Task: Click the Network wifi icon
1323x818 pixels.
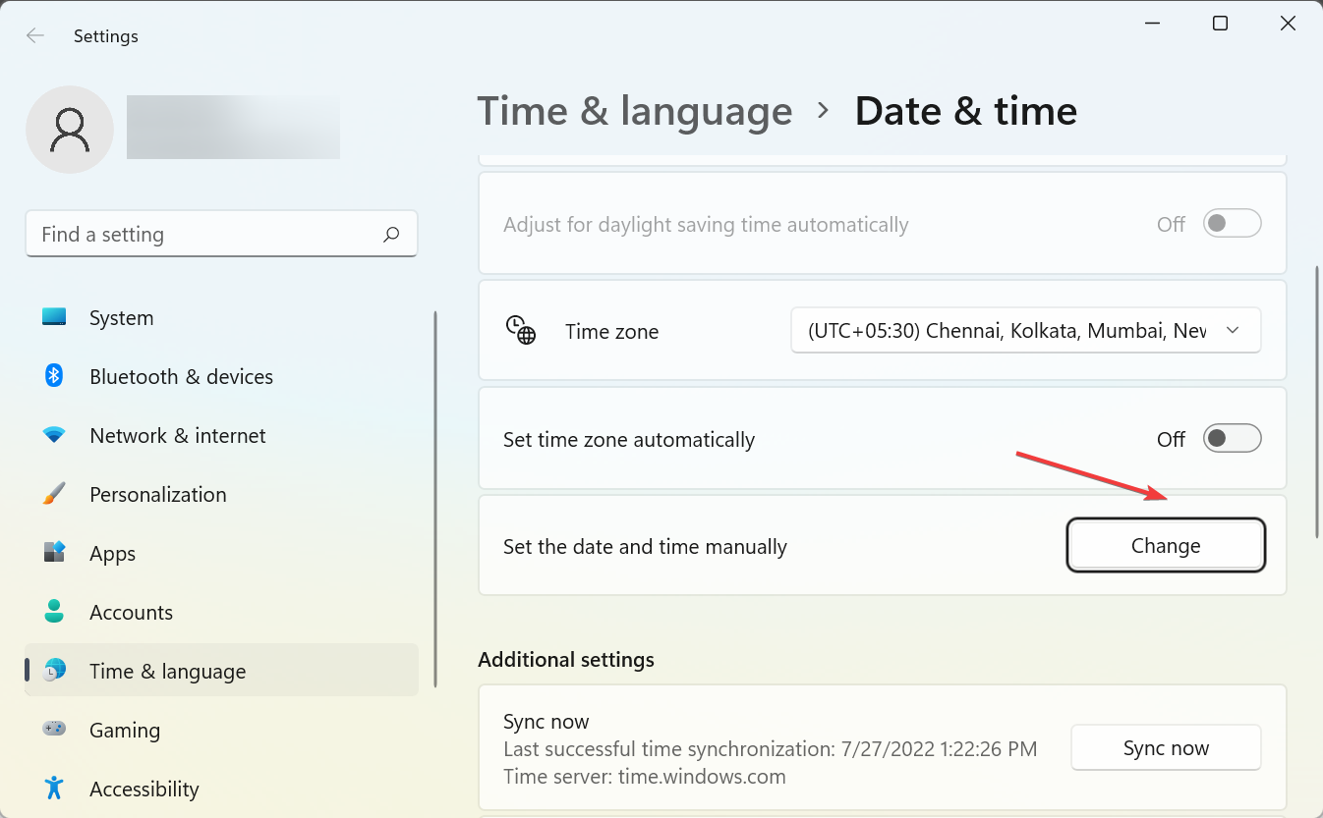Action: pos(54,435)
